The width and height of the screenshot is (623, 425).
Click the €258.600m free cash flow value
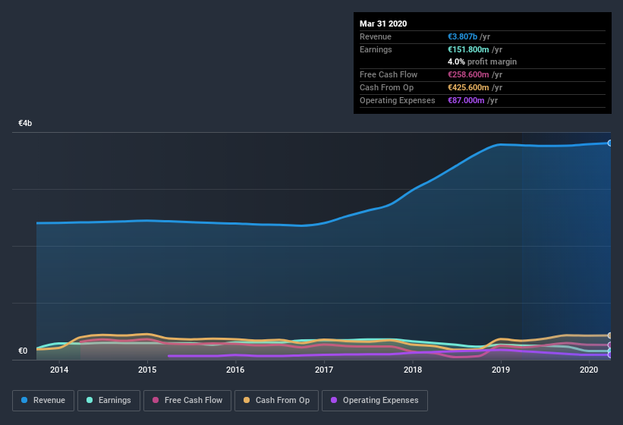[468, 74]
